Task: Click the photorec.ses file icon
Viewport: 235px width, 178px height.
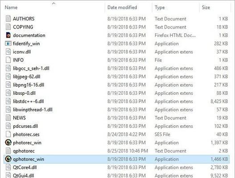Action: point(8,134)
